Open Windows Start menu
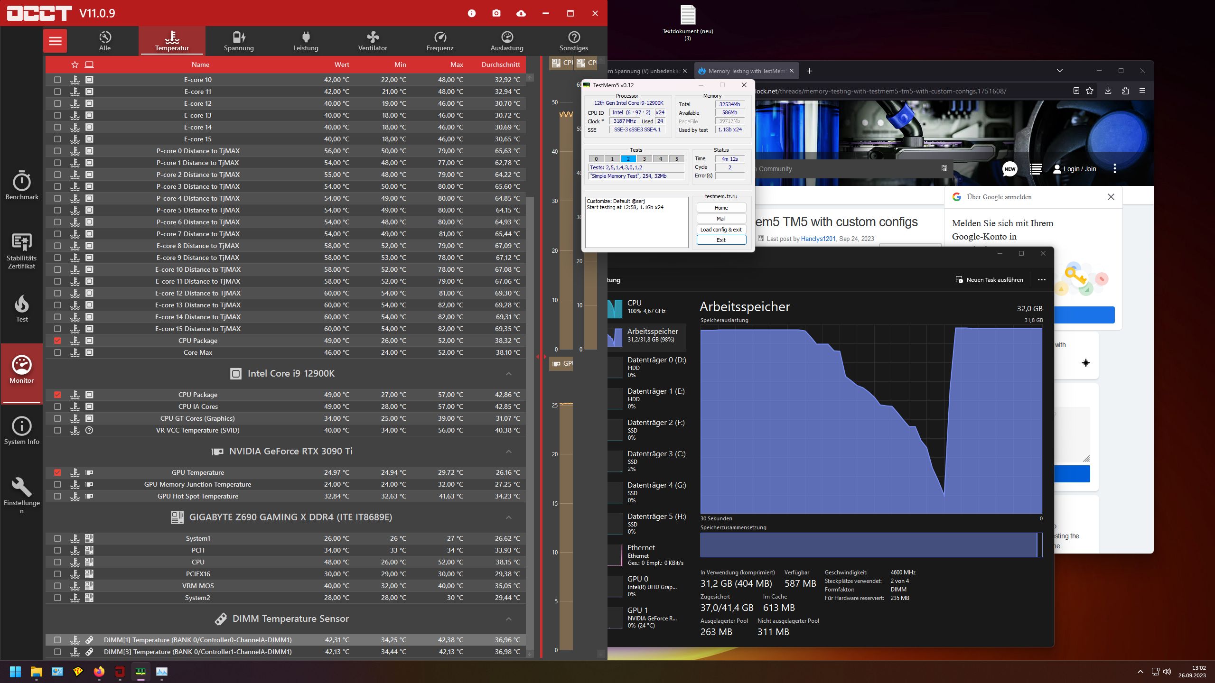Screen dimensions: 1215x683 15,672
